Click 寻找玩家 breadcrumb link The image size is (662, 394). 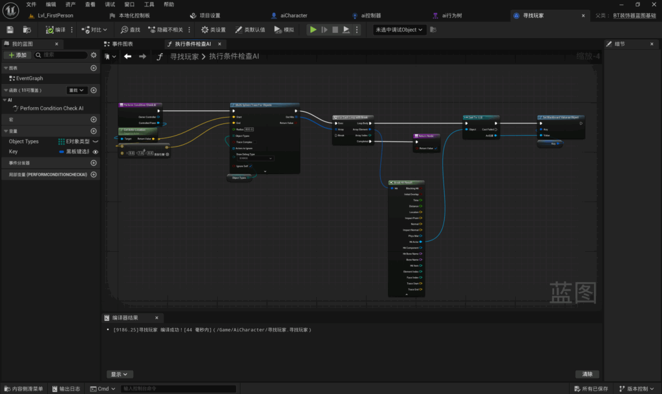[184, 57]
